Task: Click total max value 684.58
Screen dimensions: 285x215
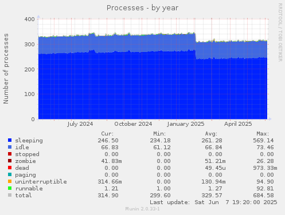Action: [x=263, y=196]
